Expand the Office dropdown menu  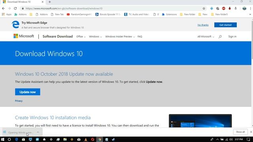(x=81, y=37)
